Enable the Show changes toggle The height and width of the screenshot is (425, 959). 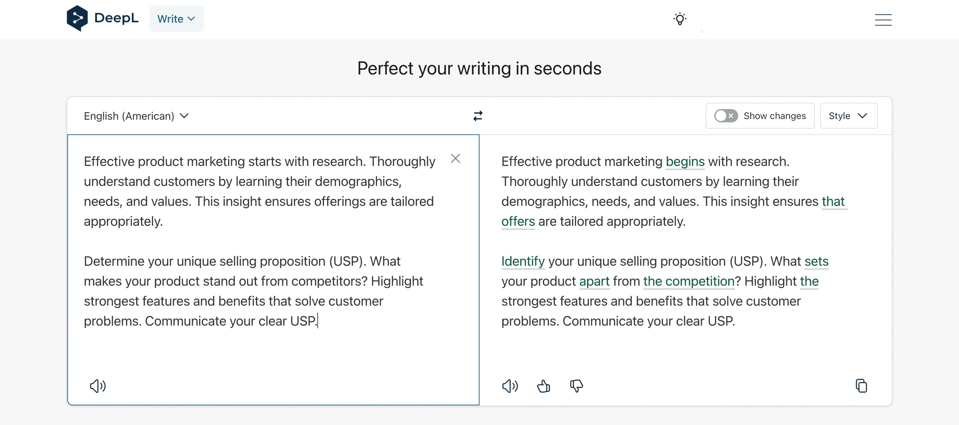click(x=725, y=116)
